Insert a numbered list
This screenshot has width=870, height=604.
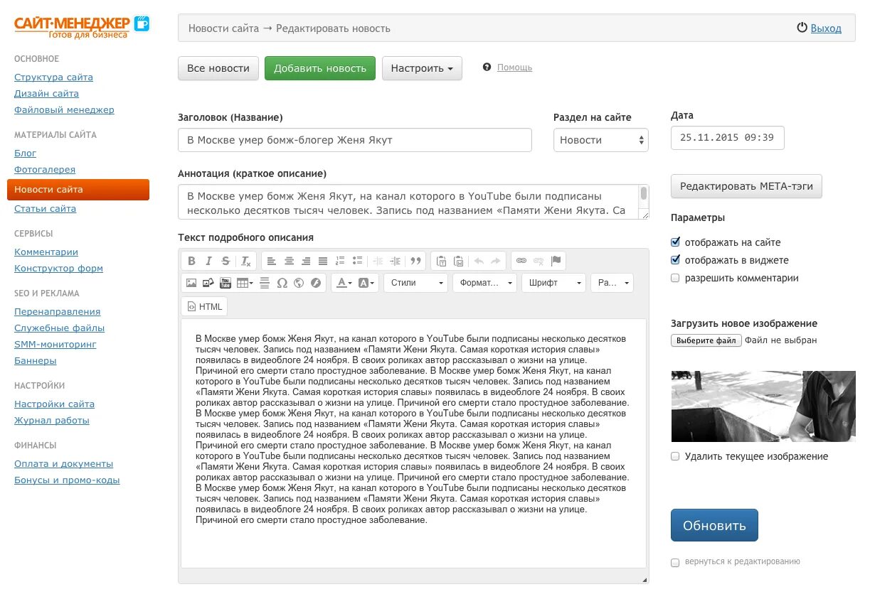point(340,261)
